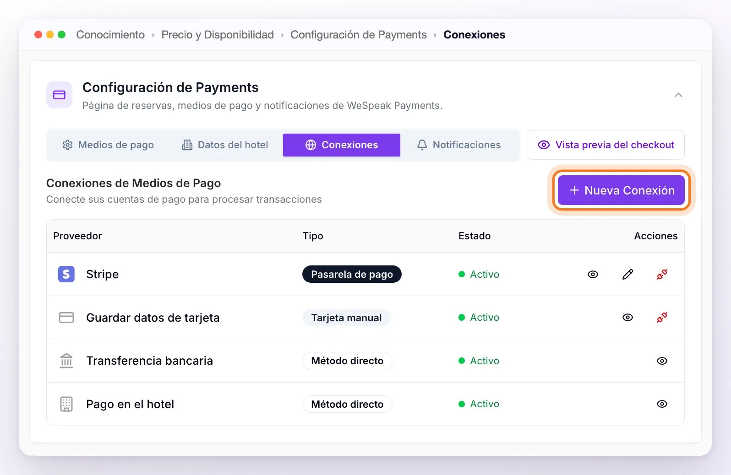Click the card icon beside Guardar datos de tarjeta

[66, 318]
